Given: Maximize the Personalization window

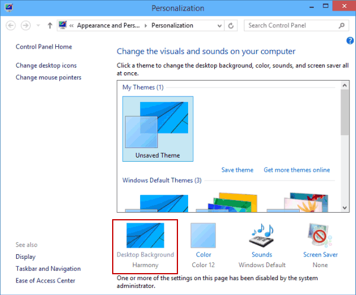Looking at the screenshot, I should (x=326, y=7).
